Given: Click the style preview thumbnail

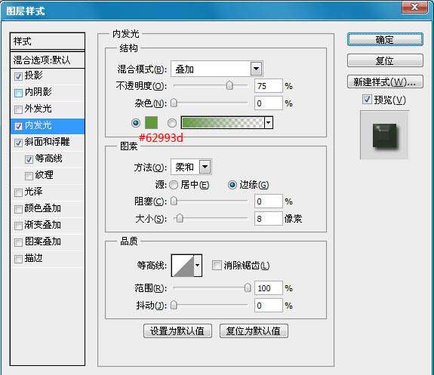Looking at the screenshot, I should [x=384, y=135].
